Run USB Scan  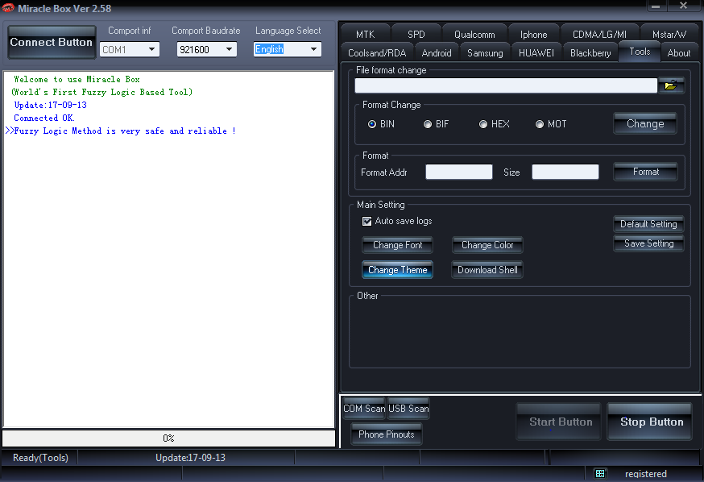(408, 409)
